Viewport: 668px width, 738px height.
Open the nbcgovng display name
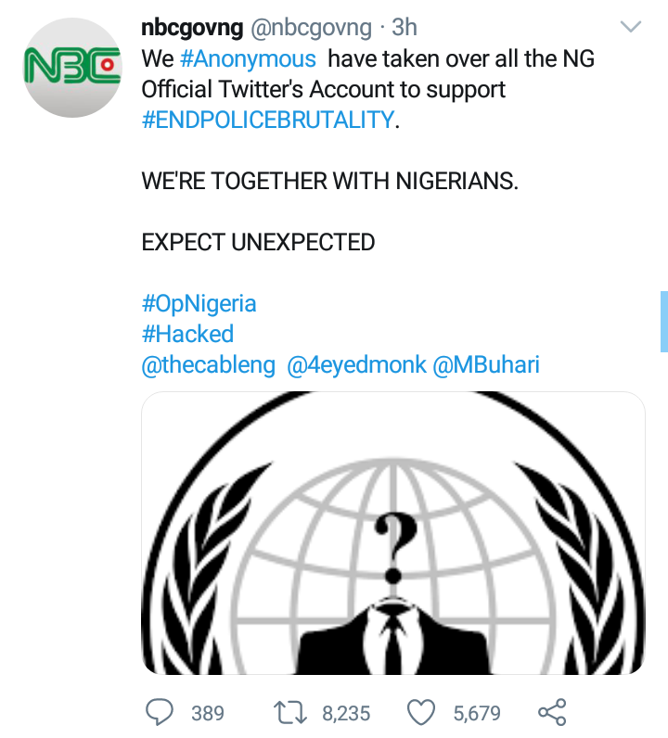tap(192, 29)
